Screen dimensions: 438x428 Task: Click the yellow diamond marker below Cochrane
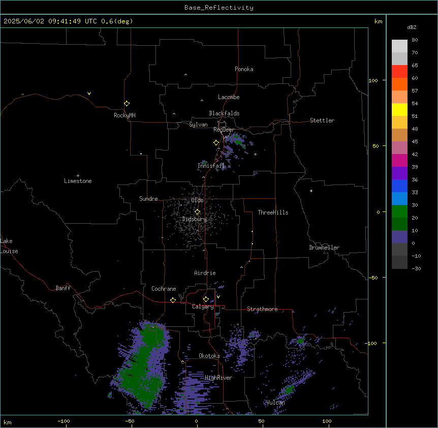coord(173,300)
